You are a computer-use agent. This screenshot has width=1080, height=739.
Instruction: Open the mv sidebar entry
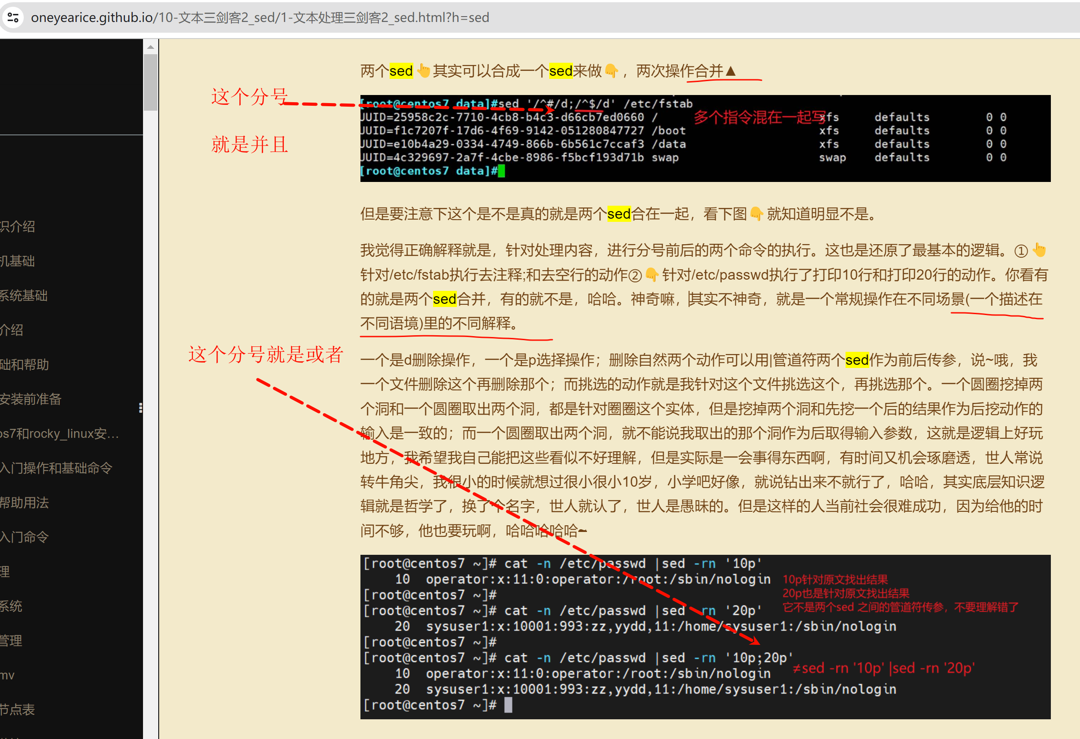click(8, 675)
